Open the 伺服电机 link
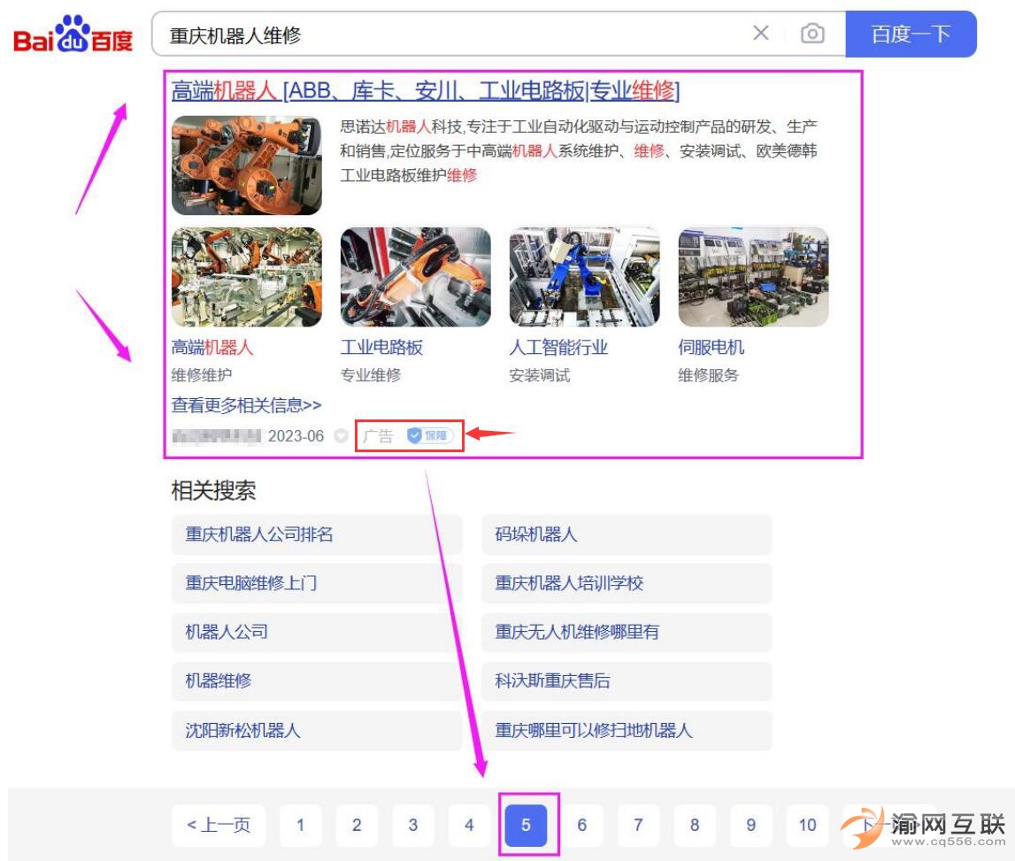Image resolution: width=1015 pixels, height=861 pixels. 711,348
